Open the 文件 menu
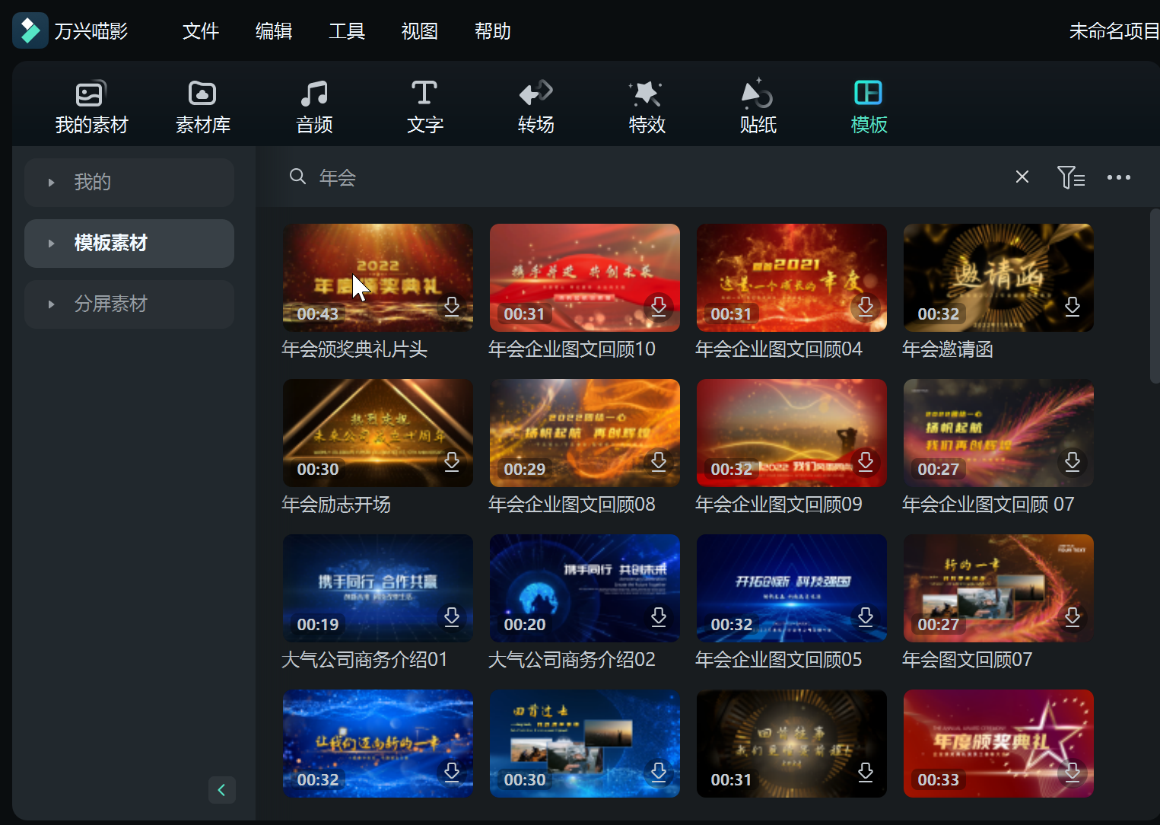Viewport: 1160px width, 825px height. (200, 31)
